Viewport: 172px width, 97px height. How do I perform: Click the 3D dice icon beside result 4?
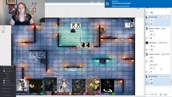(x=147, y=24)
